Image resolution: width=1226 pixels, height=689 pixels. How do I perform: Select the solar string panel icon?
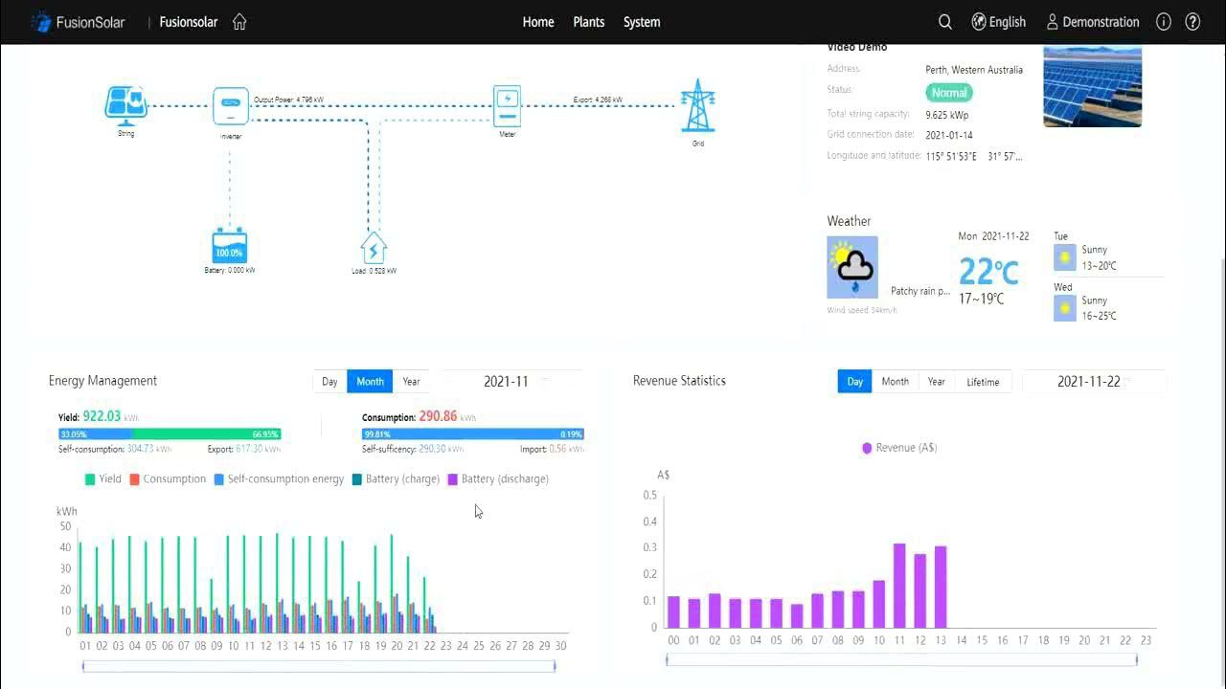click(x=125, y=105)
